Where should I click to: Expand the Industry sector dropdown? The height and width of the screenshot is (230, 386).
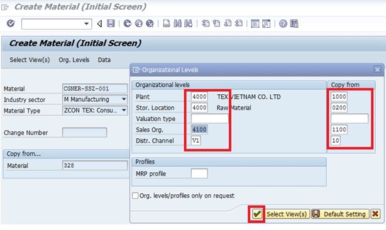(x=124, y=99)
